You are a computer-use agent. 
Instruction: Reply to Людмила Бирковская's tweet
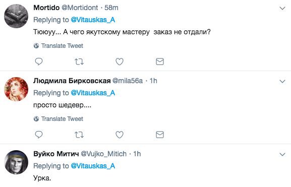click(x=39, y=135)
